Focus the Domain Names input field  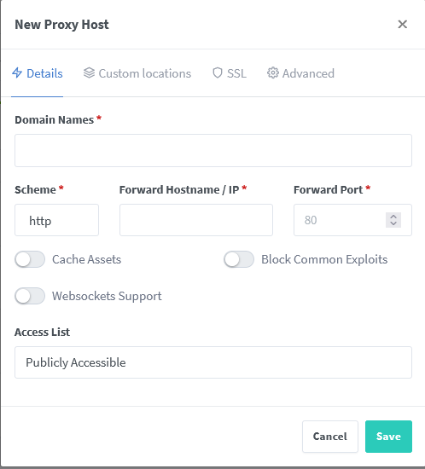pos(213,150)
